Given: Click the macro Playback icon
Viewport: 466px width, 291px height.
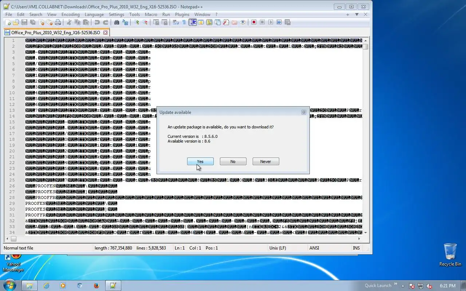Looking at the screenshot, I should click(x=270, y=22).
